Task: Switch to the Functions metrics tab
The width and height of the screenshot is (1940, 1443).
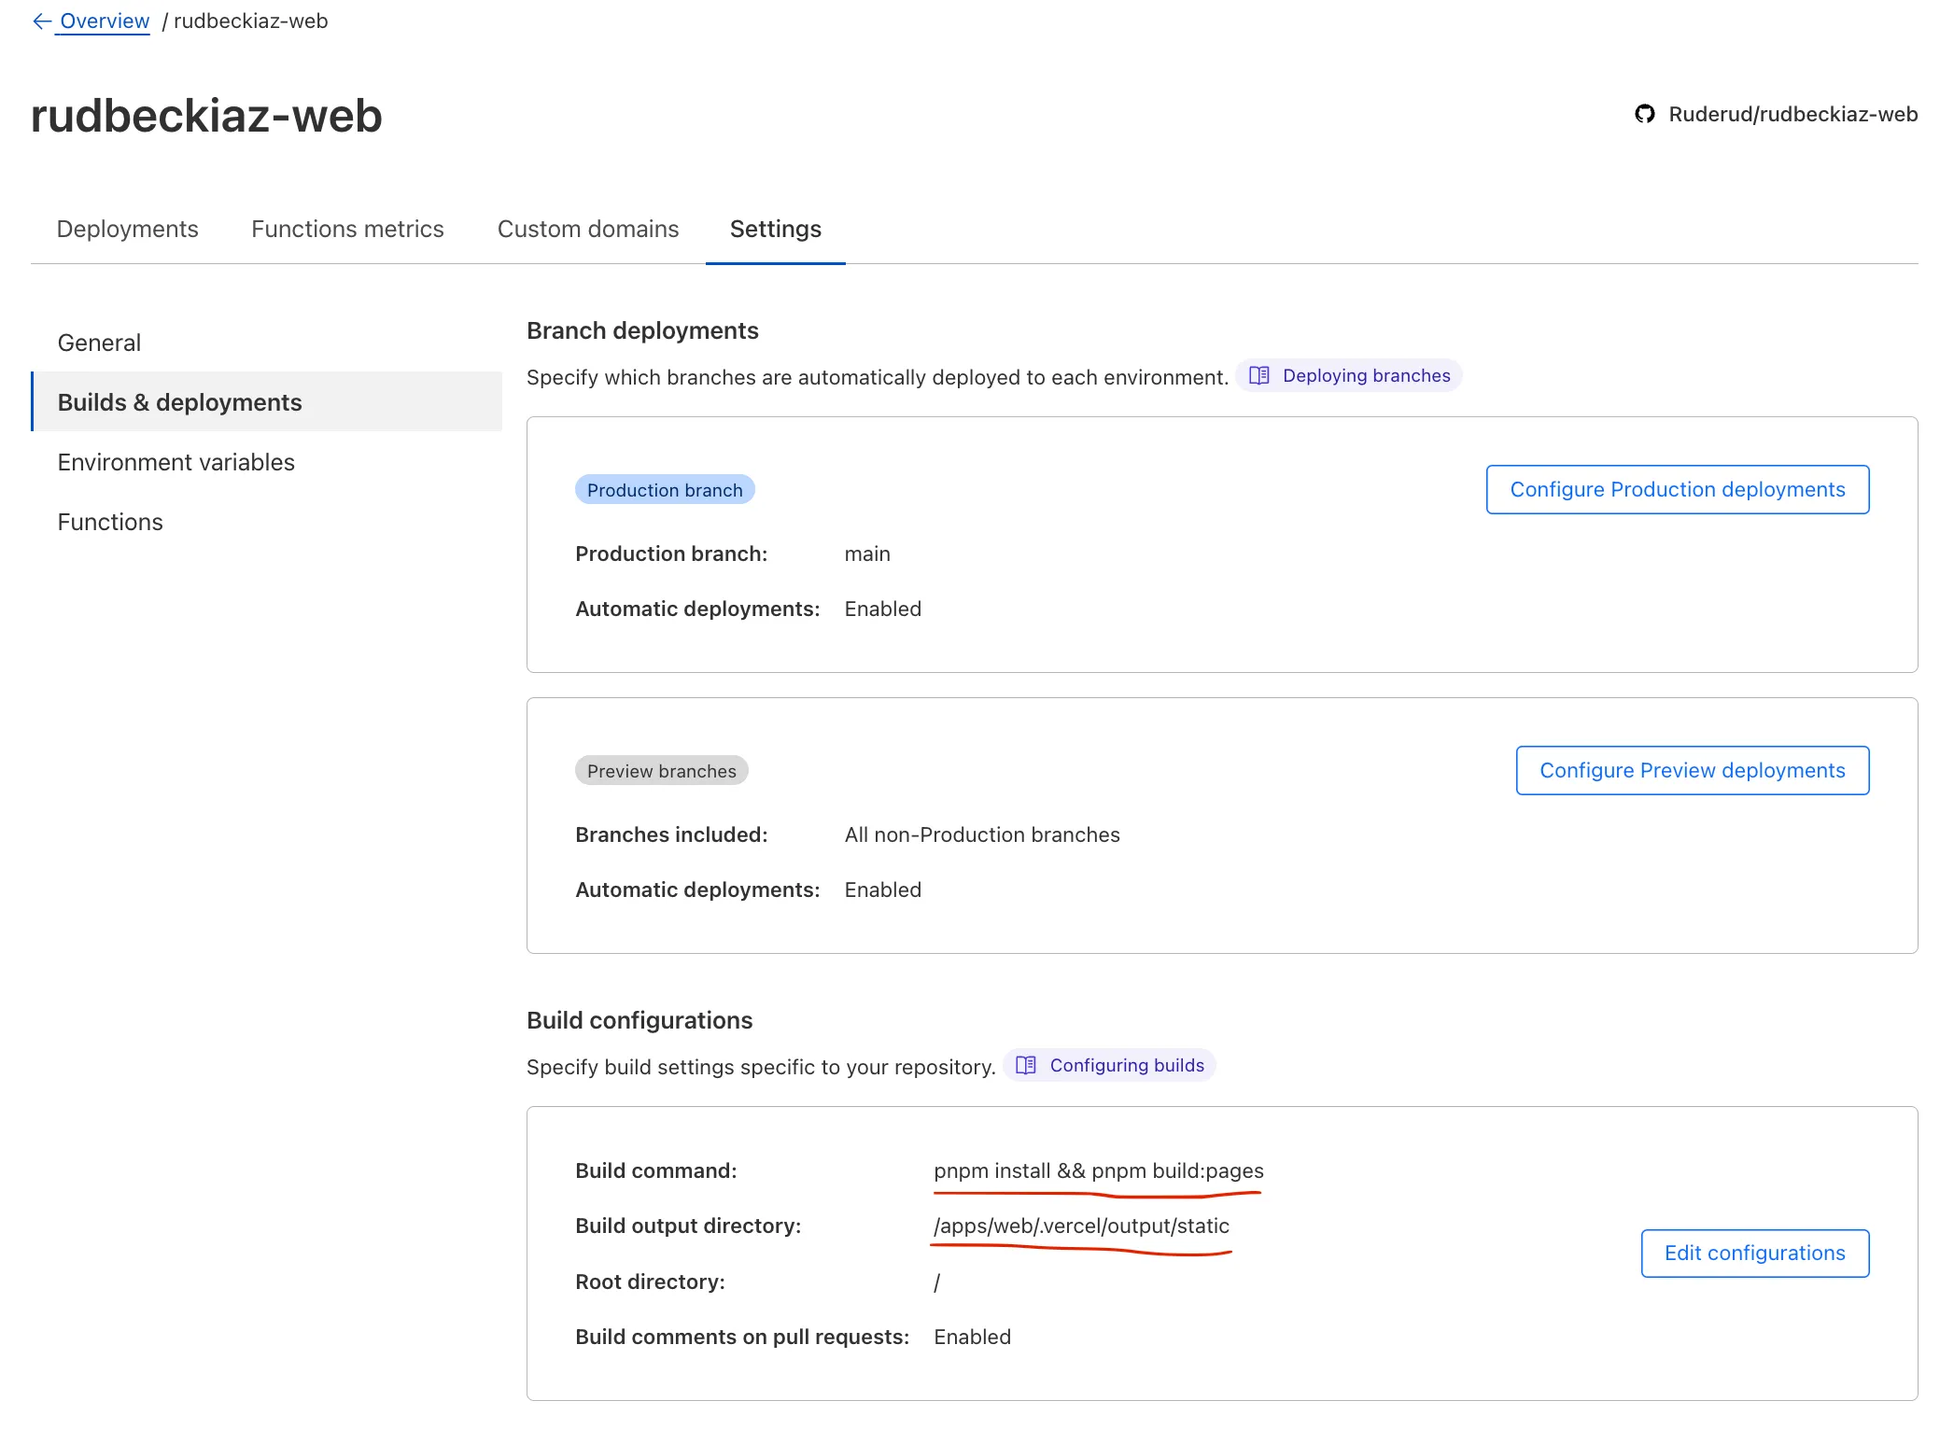Action: coord(347,229)
